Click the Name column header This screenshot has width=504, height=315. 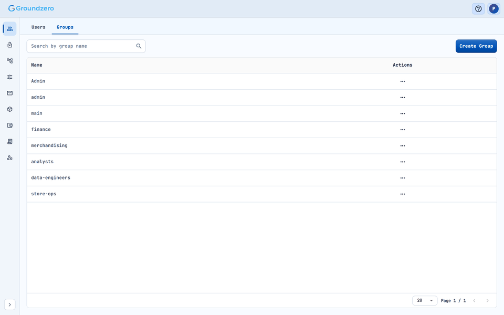pyautogui.click(x=37, y=65)
